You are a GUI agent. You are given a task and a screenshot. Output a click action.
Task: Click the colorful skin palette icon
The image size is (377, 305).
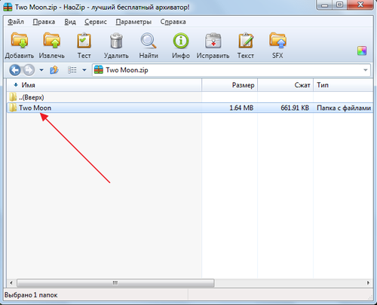[x=362, y=50]
